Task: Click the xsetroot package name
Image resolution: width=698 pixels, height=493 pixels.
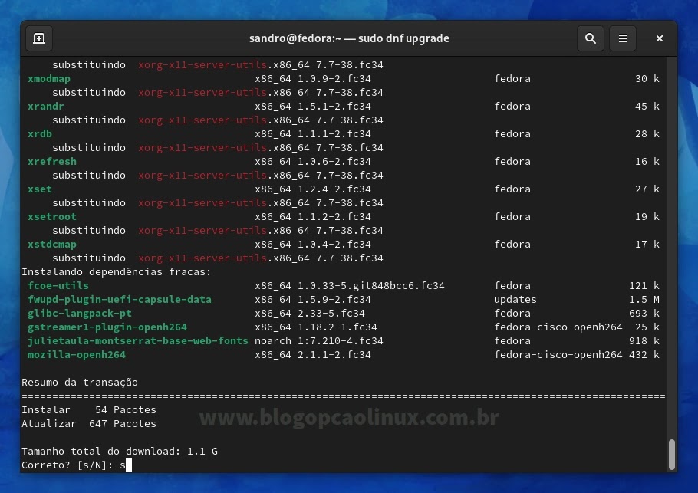Action: [x=52, y=217]
